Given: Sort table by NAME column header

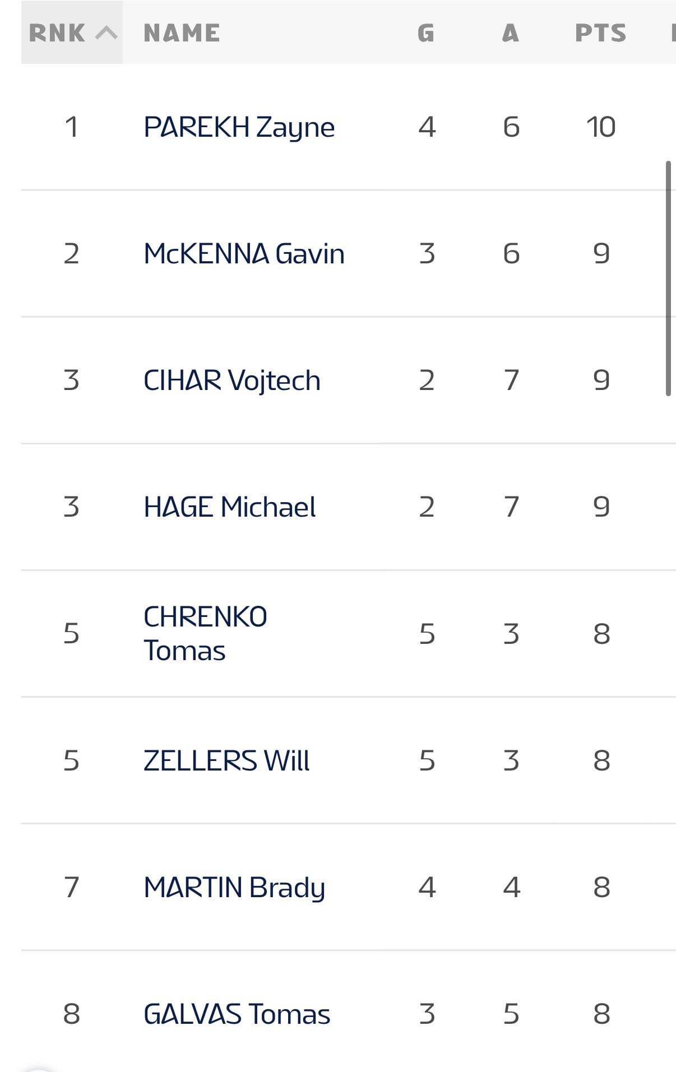Looking at the screenshot, I should 182,33.
